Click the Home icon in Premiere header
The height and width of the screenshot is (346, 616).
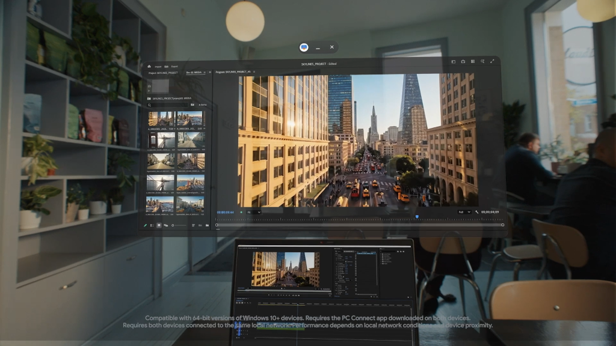[149, 66]
